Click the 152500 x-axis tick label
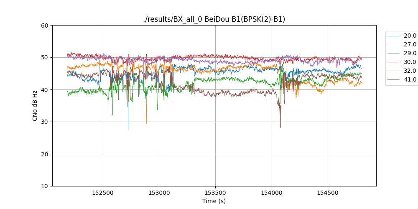 tap(103, 192)
